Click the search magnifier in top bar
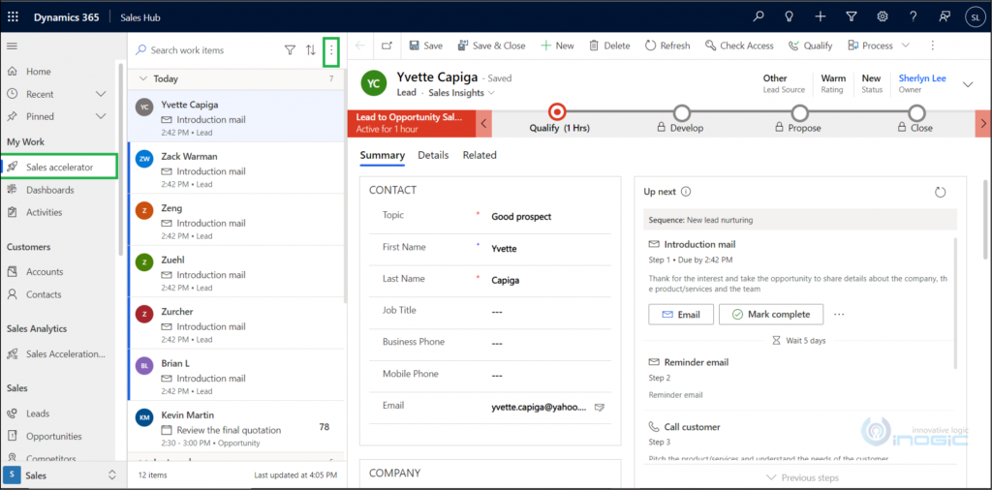 click(x=759, y=17)
